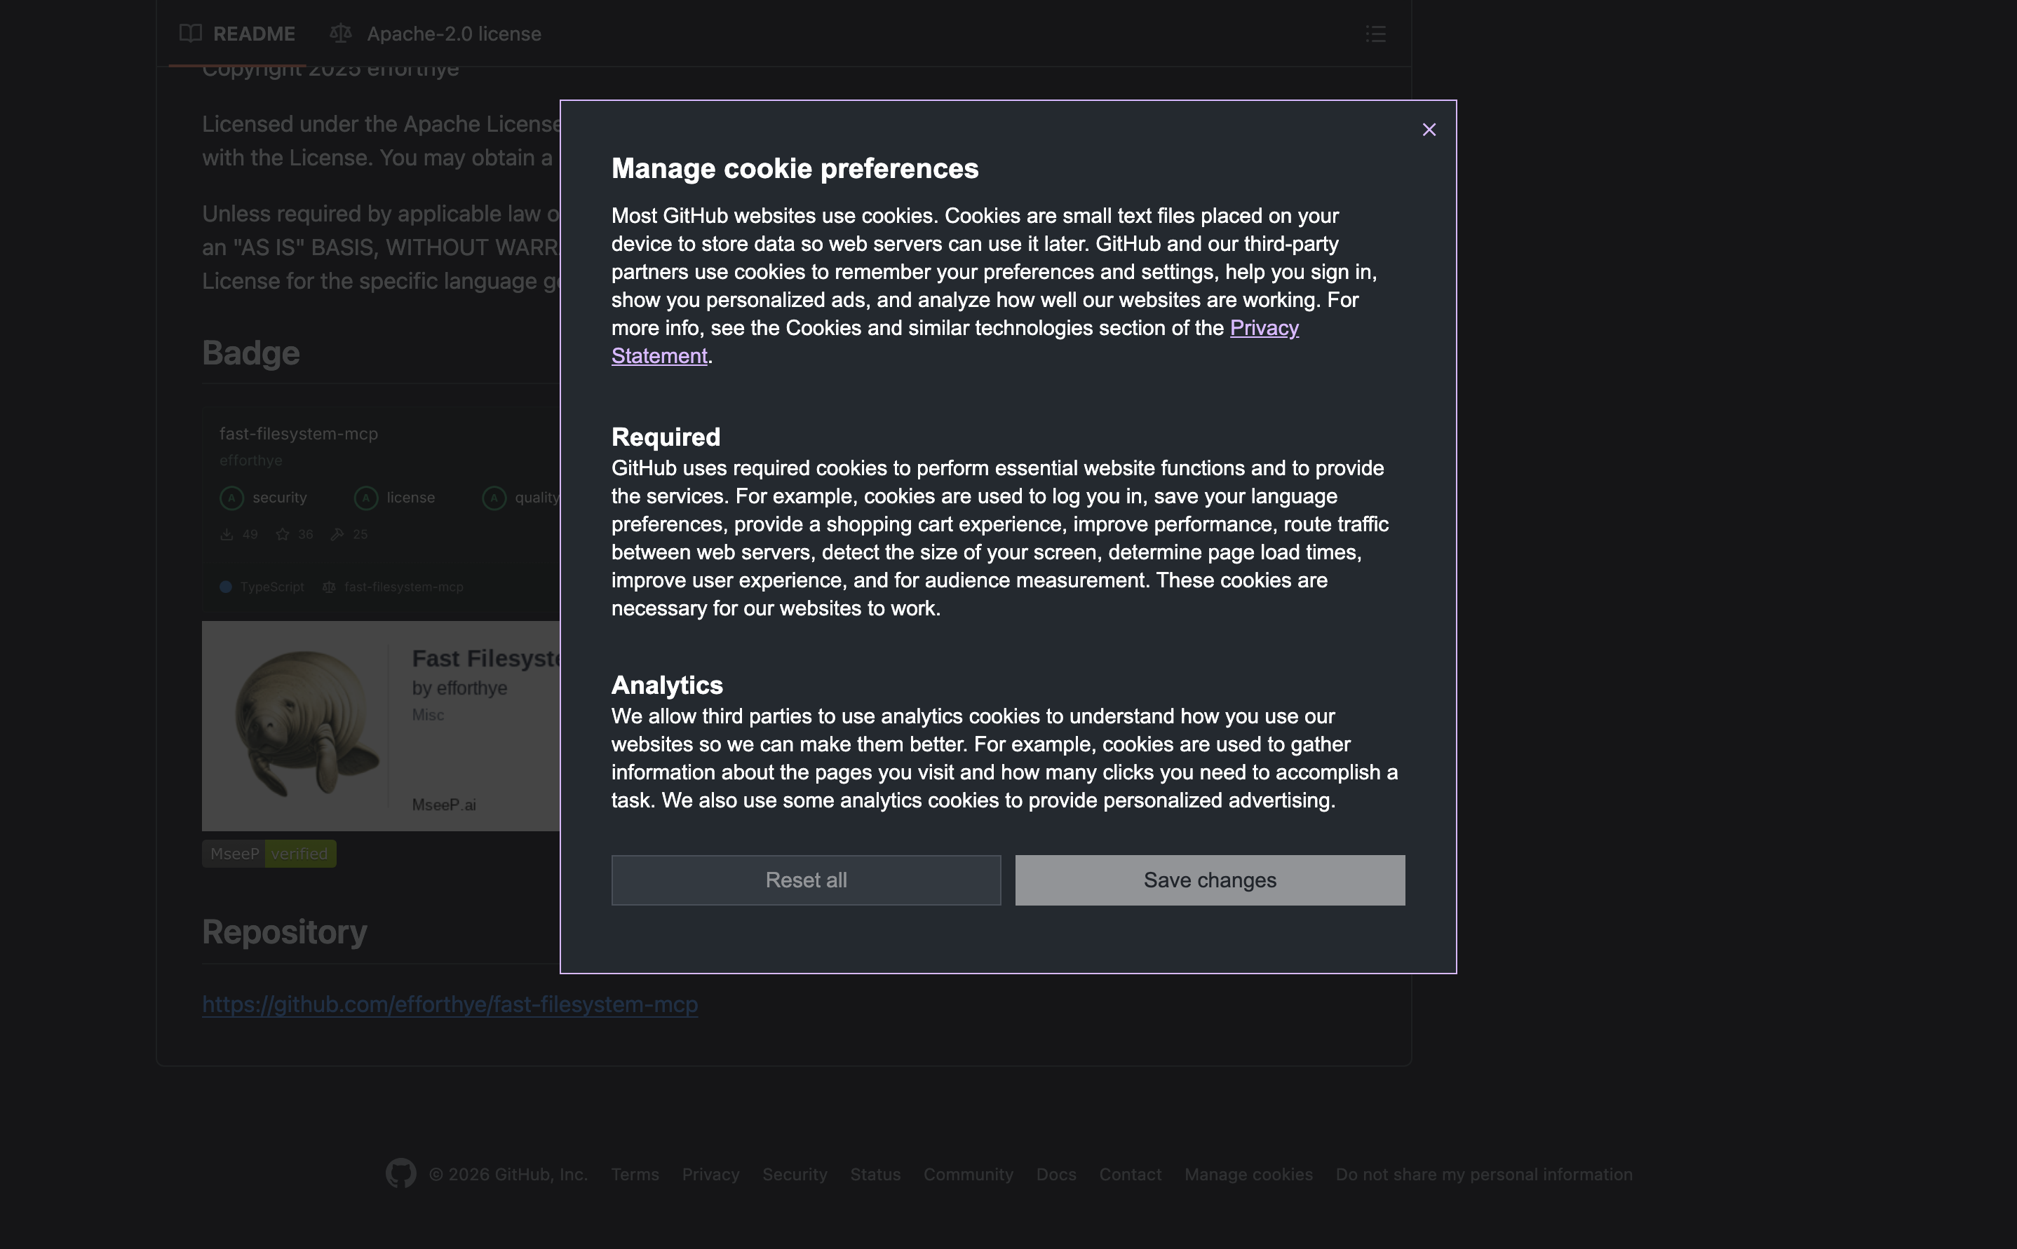Click Do not share my personal information
Image resolution: width=2017 pixels, height=1249 pixels.
(1483, 1174)
